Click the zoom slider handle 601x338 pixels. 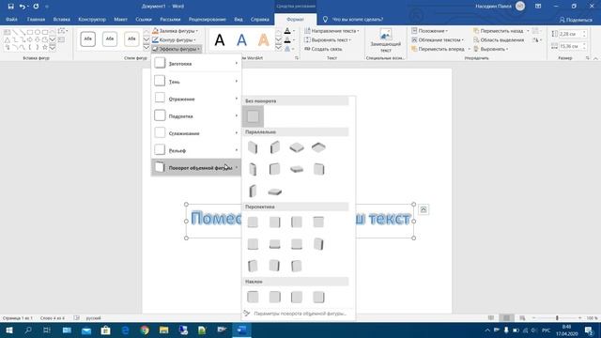[x=557, y=318]
